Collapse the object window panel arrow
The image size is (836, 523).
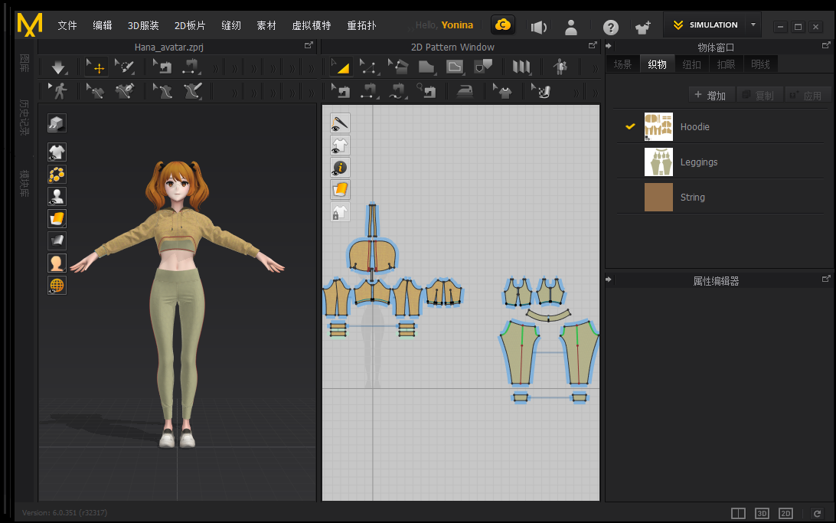tap(609, 47)
